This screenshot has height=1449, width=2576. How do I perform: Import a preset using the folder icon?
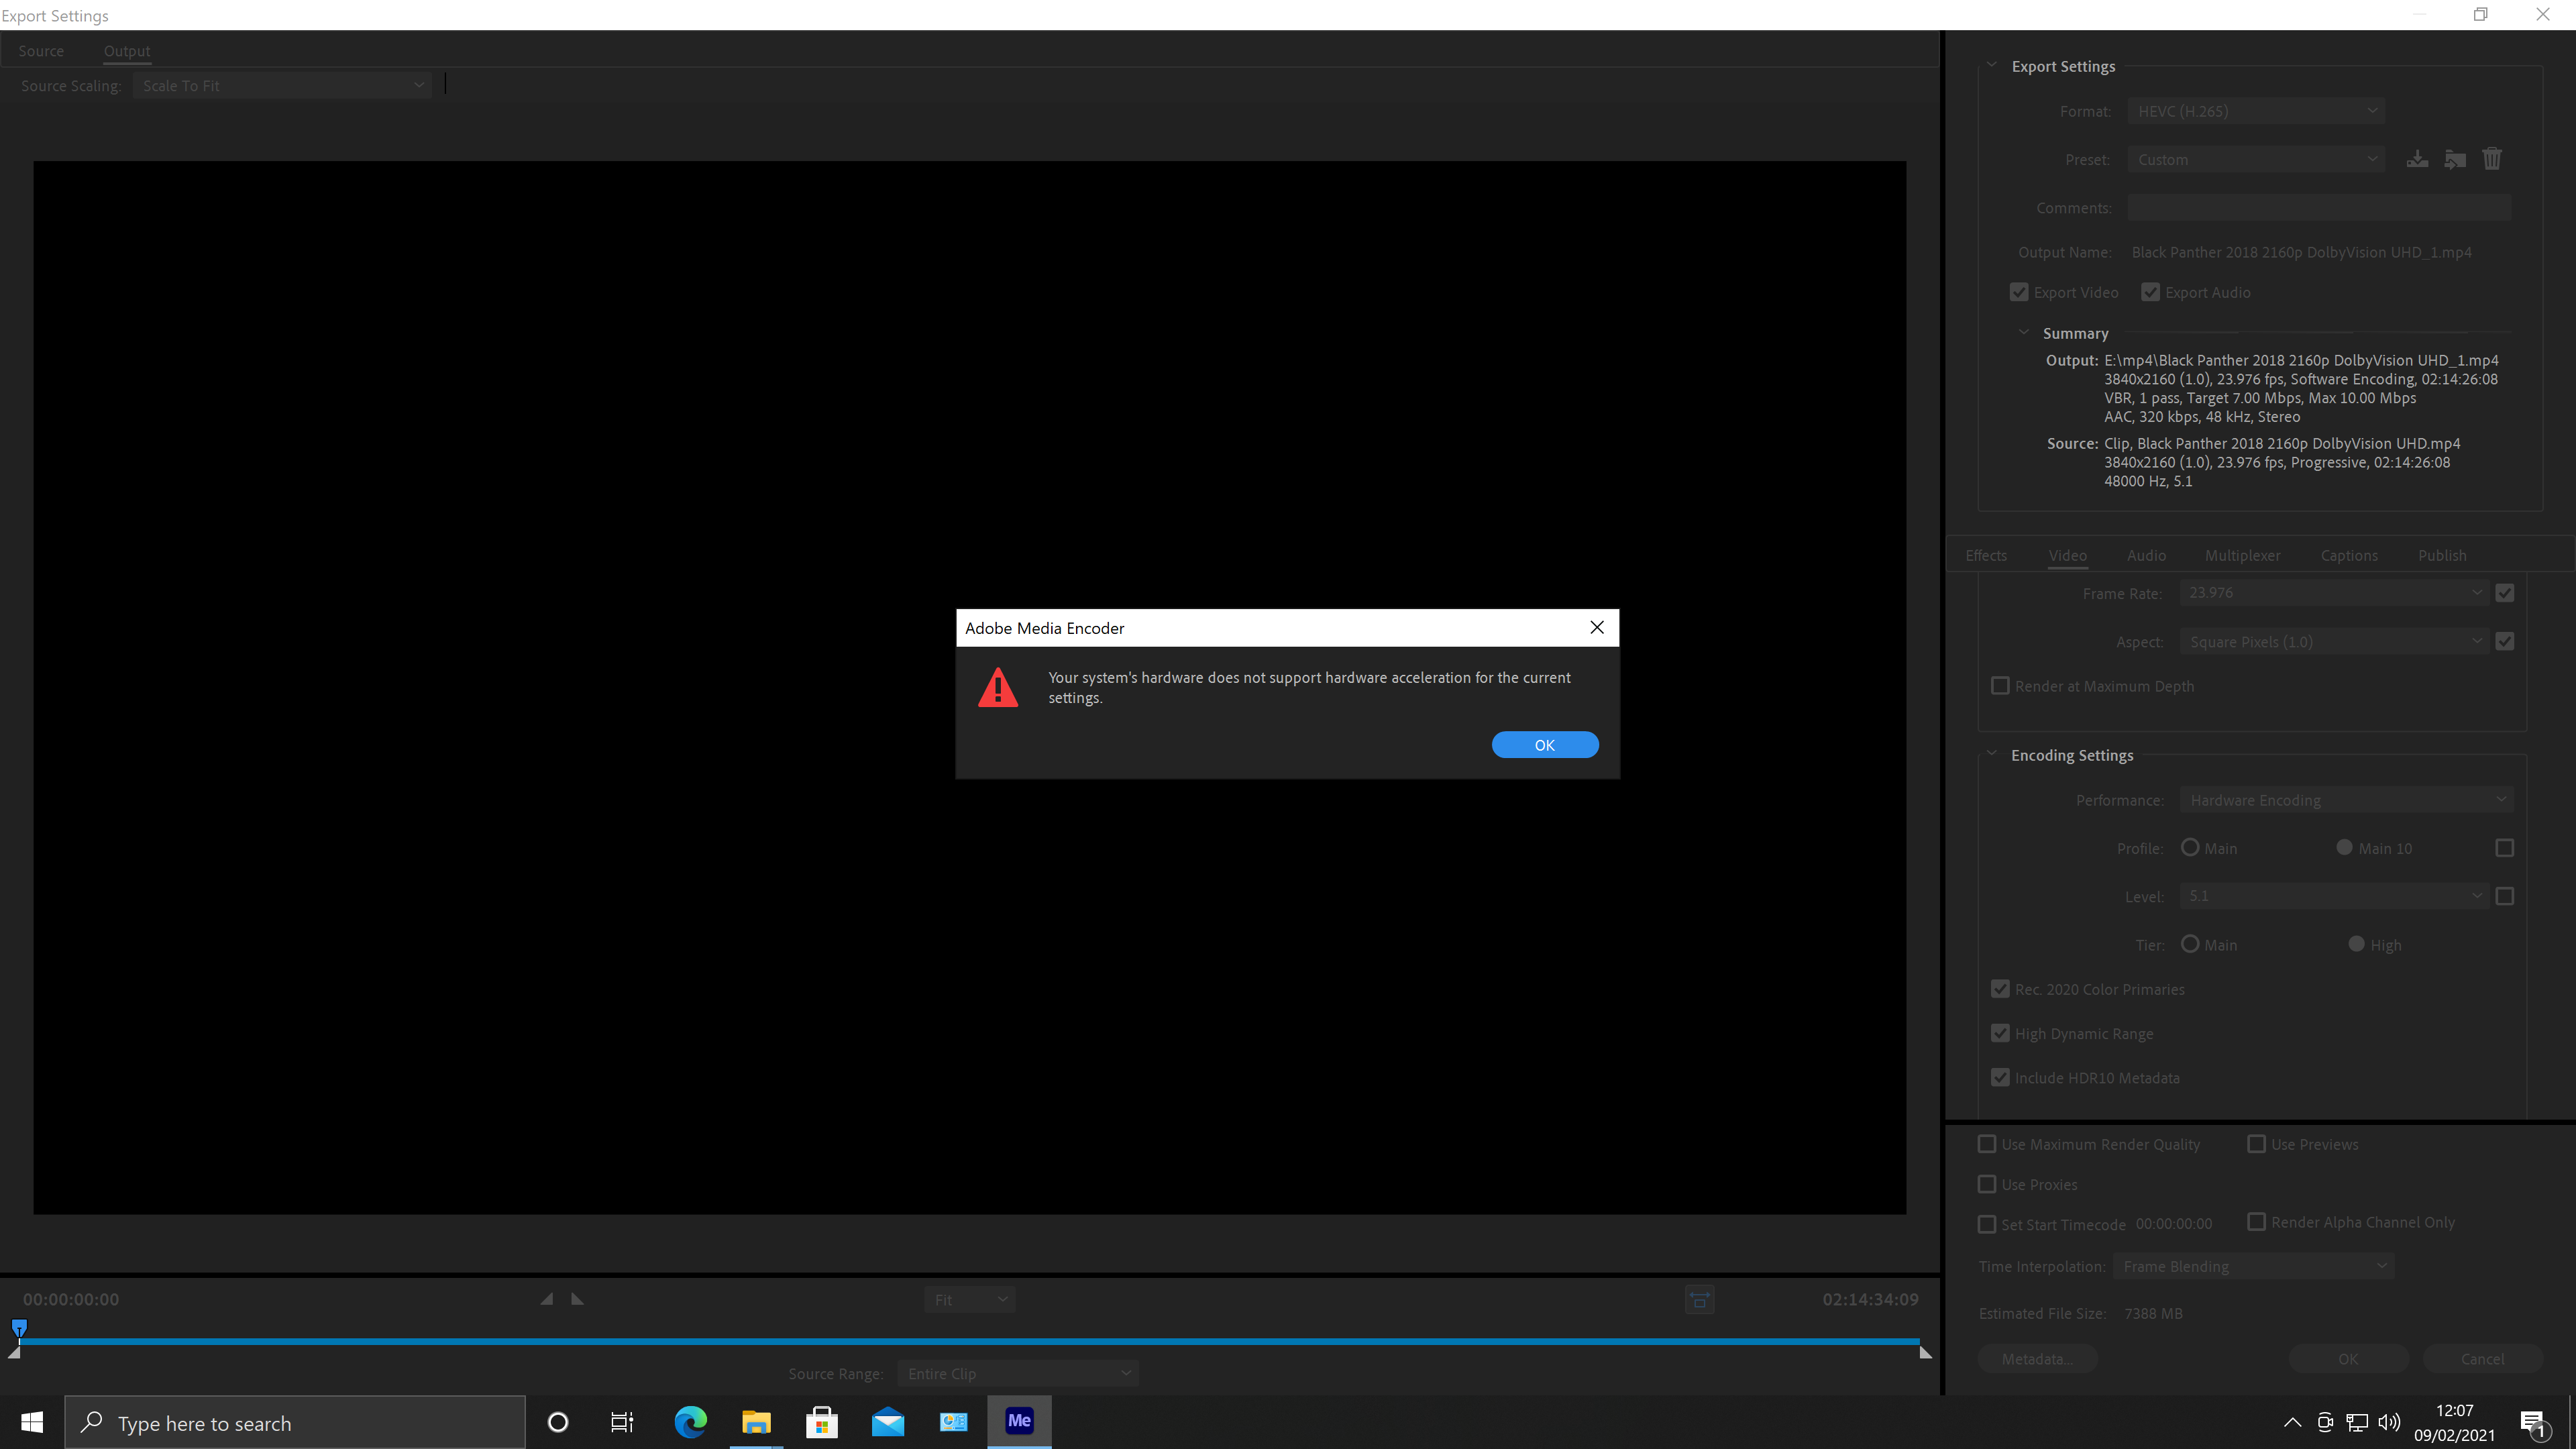coord(2455,159)
